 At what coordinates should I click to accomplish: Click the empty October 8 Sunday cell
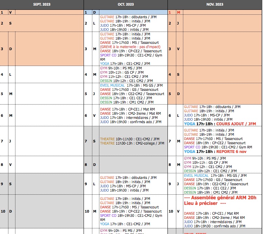(x=133, y=165)
